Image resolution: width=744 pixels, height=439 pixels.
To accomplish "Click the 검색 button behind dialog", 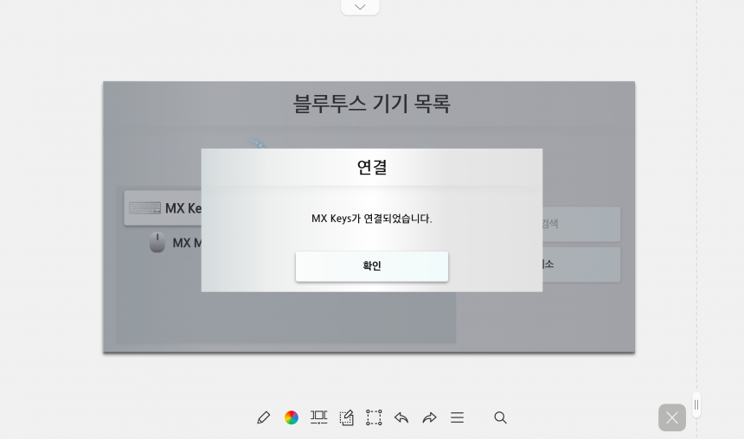I will (581, 224).
